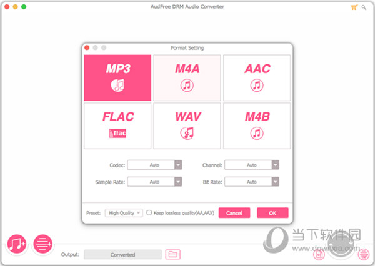Screen dimensions: 375x266
Task: Choose the AAC output format
Action: click(x=257, y=77)
